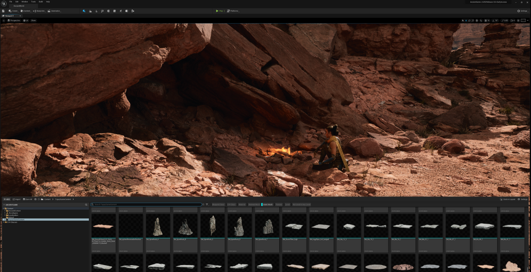Select the SM_SpireRock_B asset thumbnail
The height and width of the screenshot is (272, 531).
click(186, 226)
